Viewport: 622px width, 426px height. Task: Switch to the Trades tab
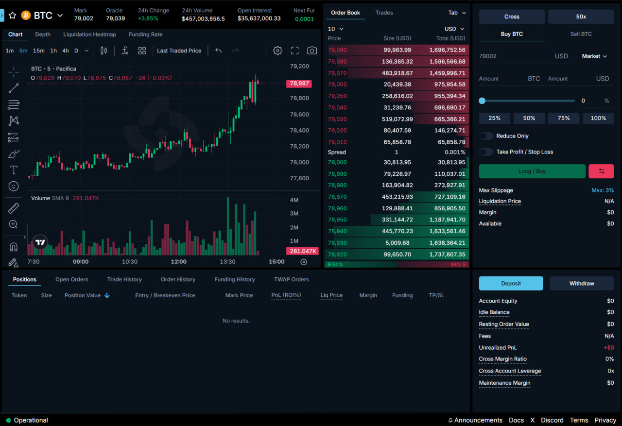click(384, 13)
